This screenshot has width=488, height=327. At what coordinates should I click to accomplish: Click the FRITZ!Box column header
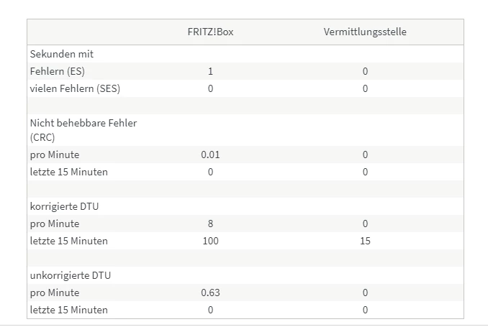[x=210, y=32]
